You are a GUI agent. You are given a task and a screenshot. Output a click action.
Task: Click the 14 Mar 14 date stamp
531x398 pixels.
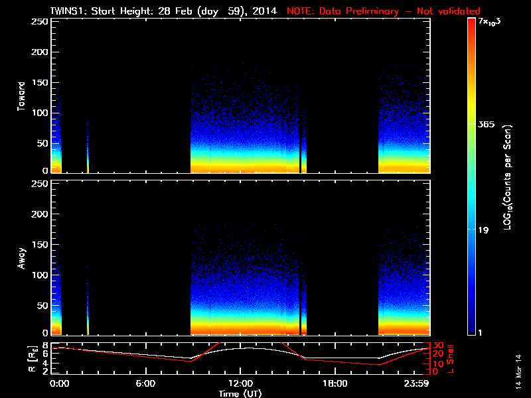(x=518, y=373)
